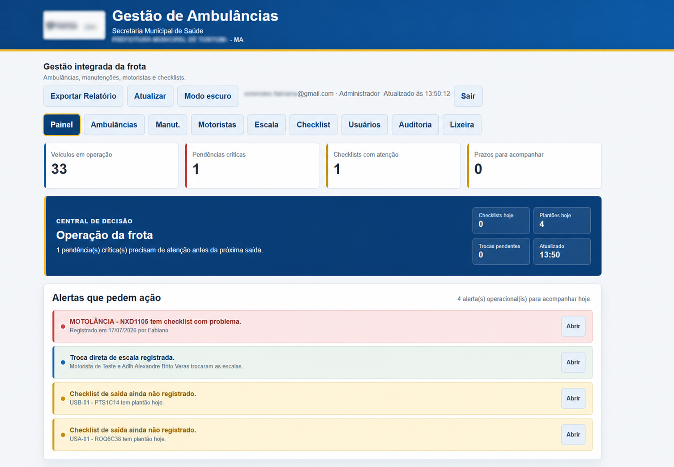This screenshot has height=467, width=674.
Task: Click the Operação da frota heading
Action: [x=104, y=235]
